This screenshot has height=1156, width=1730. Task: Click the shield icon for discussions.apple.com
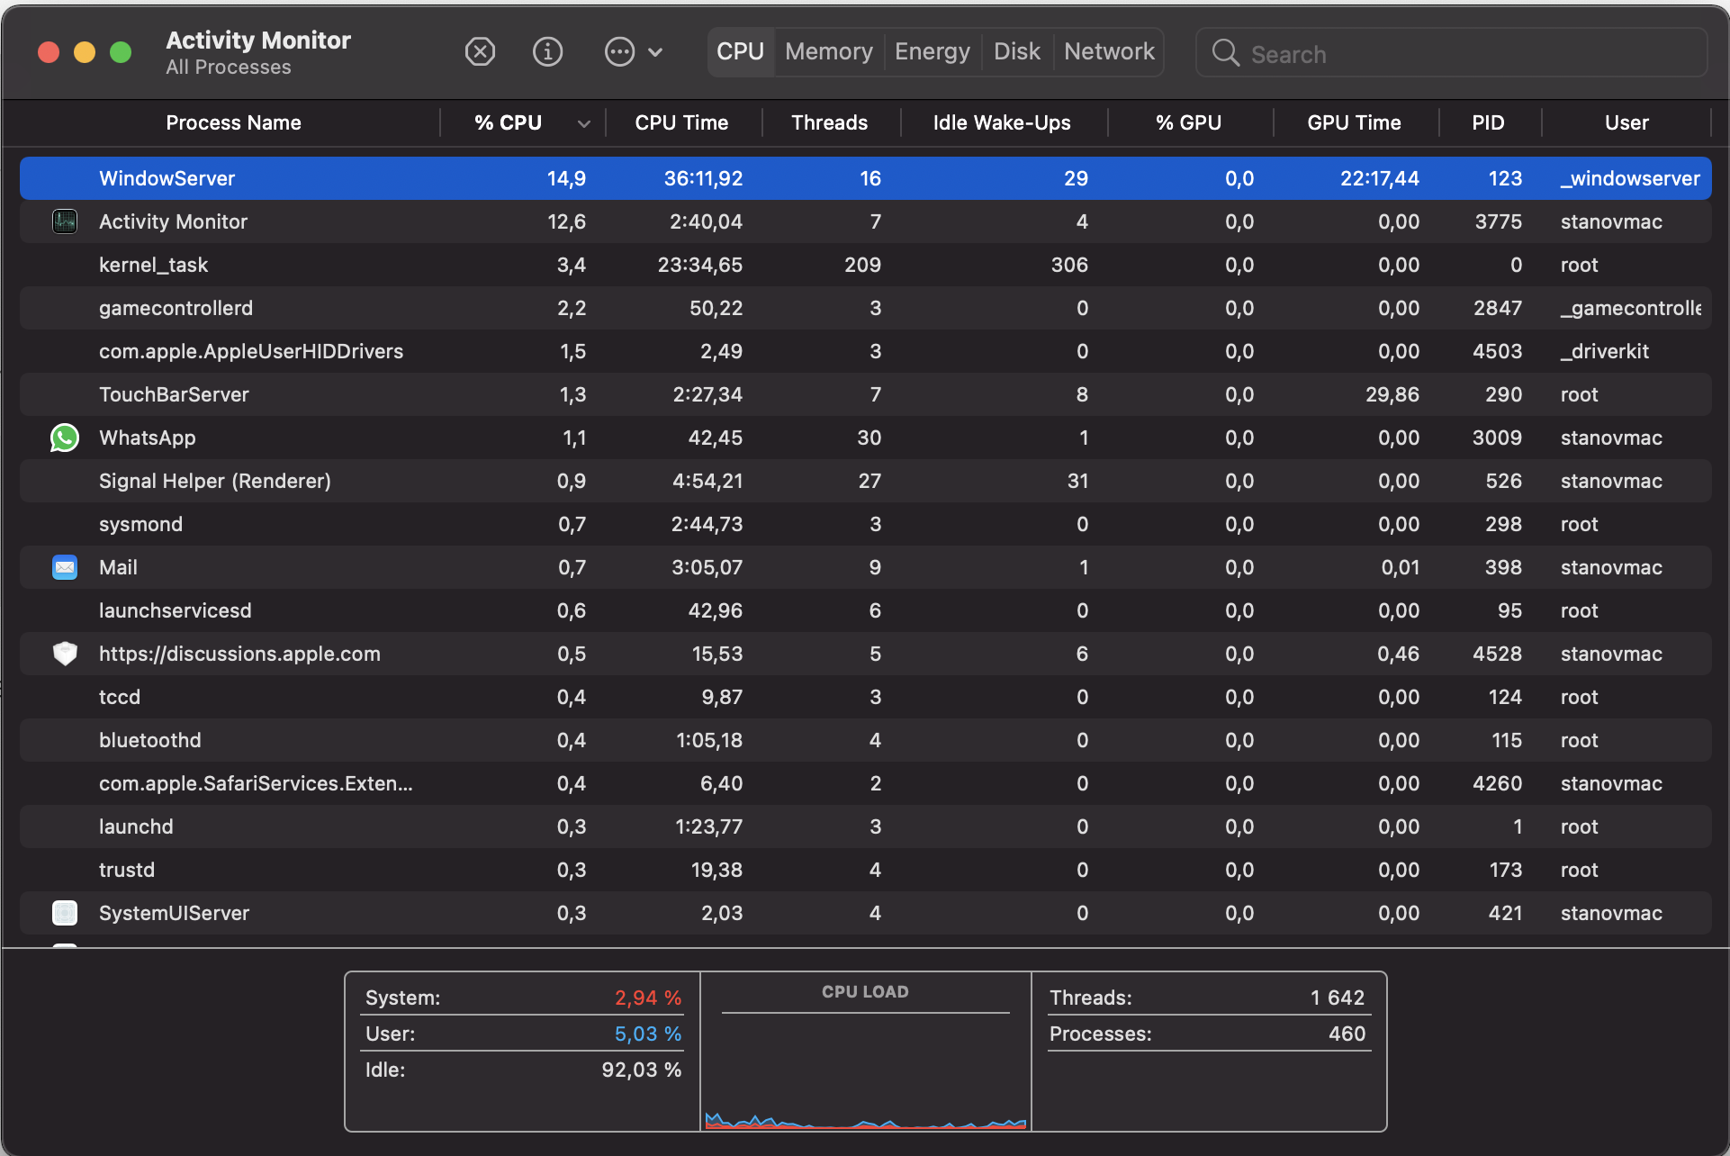[65, 654]
